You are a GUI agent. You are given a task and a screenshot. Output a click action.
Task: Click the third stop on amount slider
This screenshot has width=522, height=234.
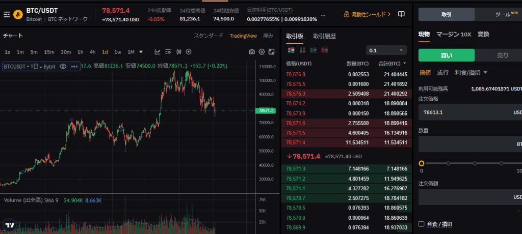point(475,163)
